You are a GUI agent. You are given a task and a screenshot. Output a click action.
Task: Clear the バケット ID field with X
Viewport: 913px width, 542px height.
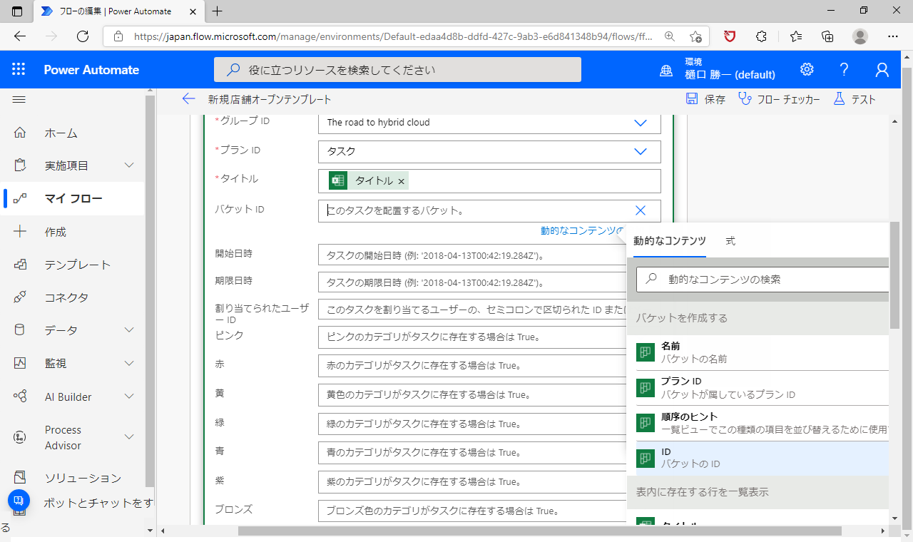(640, 210)
